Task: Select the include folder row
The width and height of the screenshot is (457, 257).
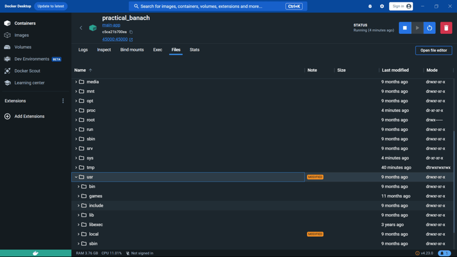Action: (262, 205)
